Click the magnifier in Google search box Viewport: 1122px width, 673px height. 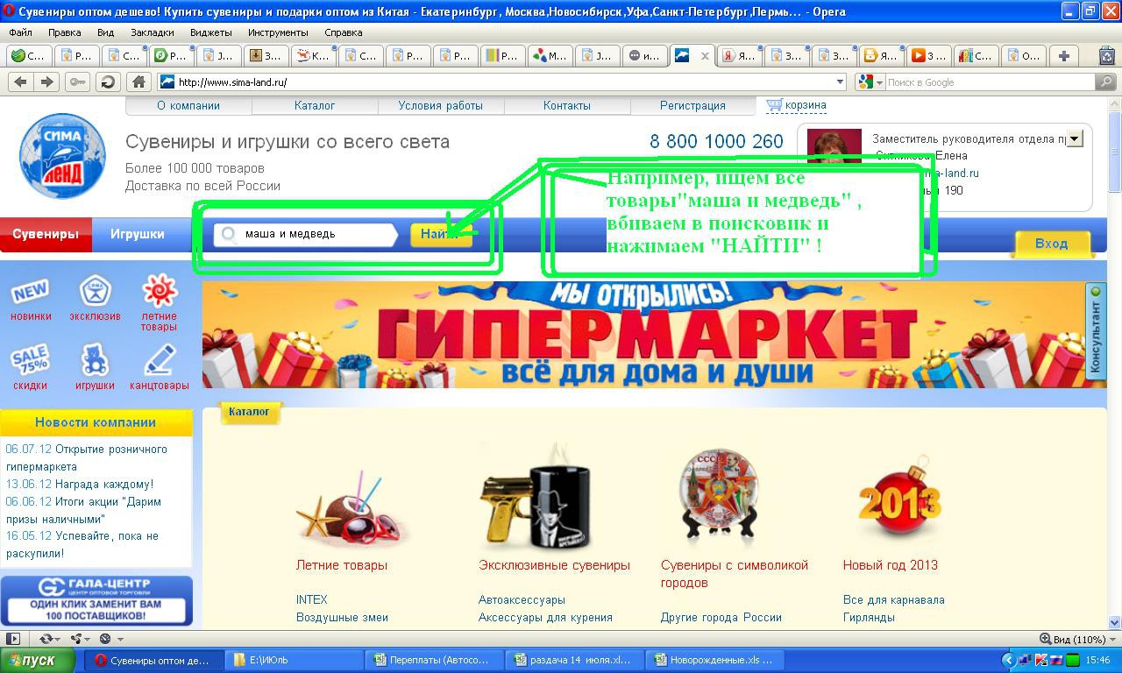point(1105,81)
